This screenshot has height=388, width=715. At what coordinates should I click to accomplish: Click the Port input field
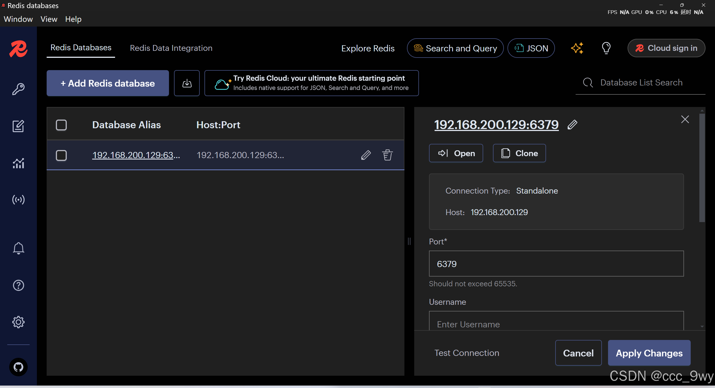[556, 264]
